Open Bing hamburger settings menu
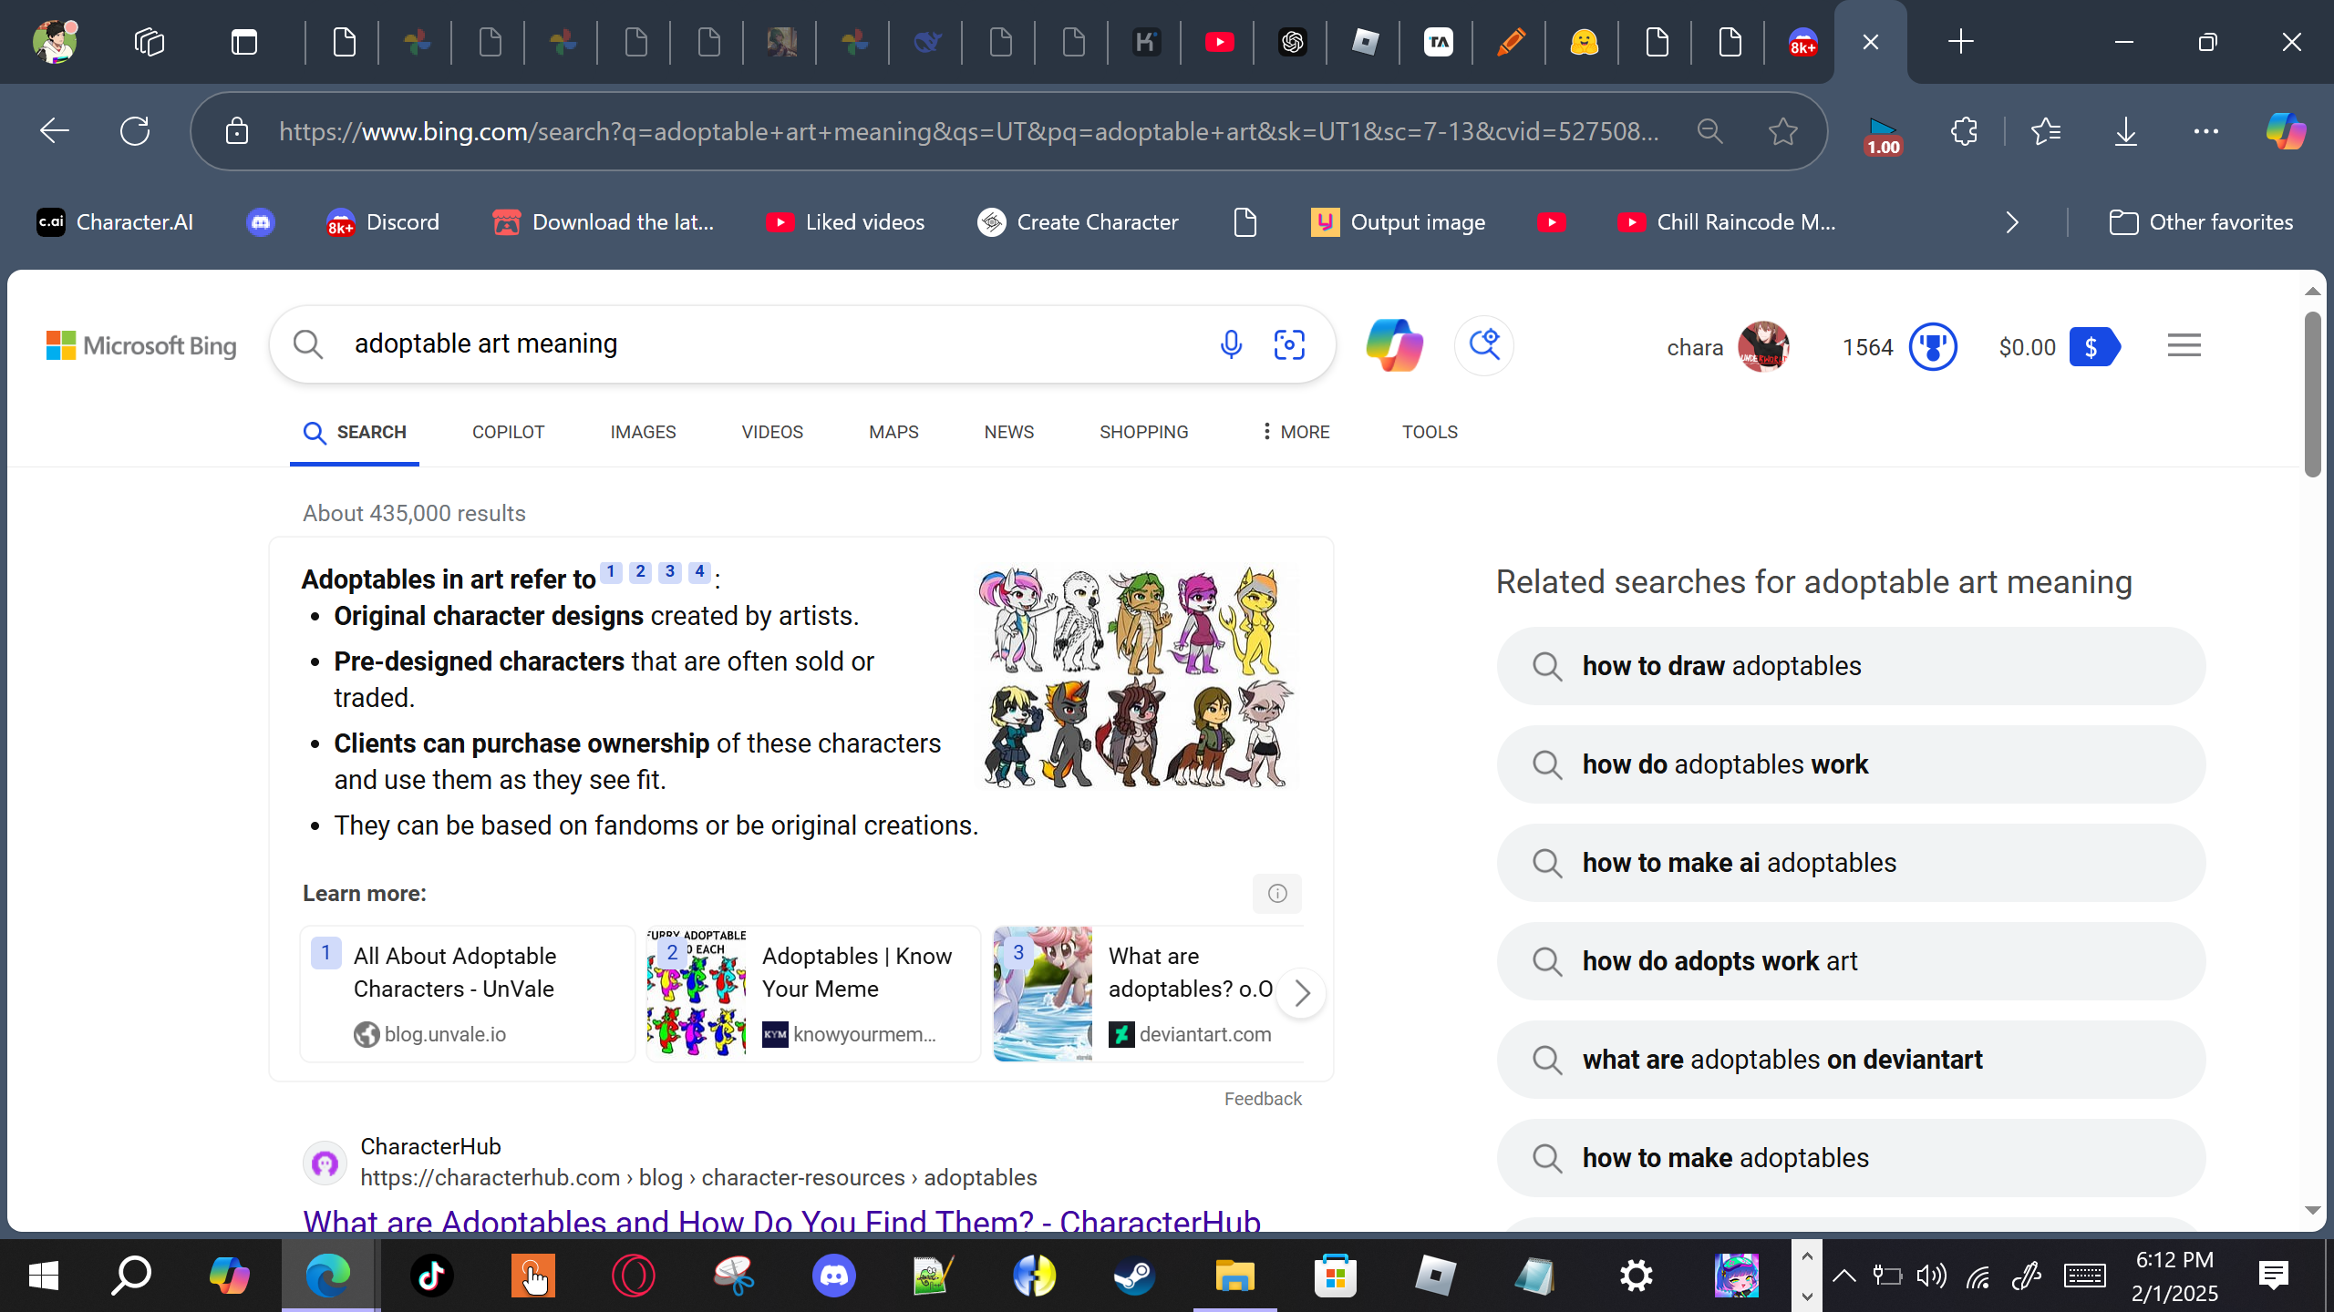2334x1312 pixels. tap(2184, 345)
